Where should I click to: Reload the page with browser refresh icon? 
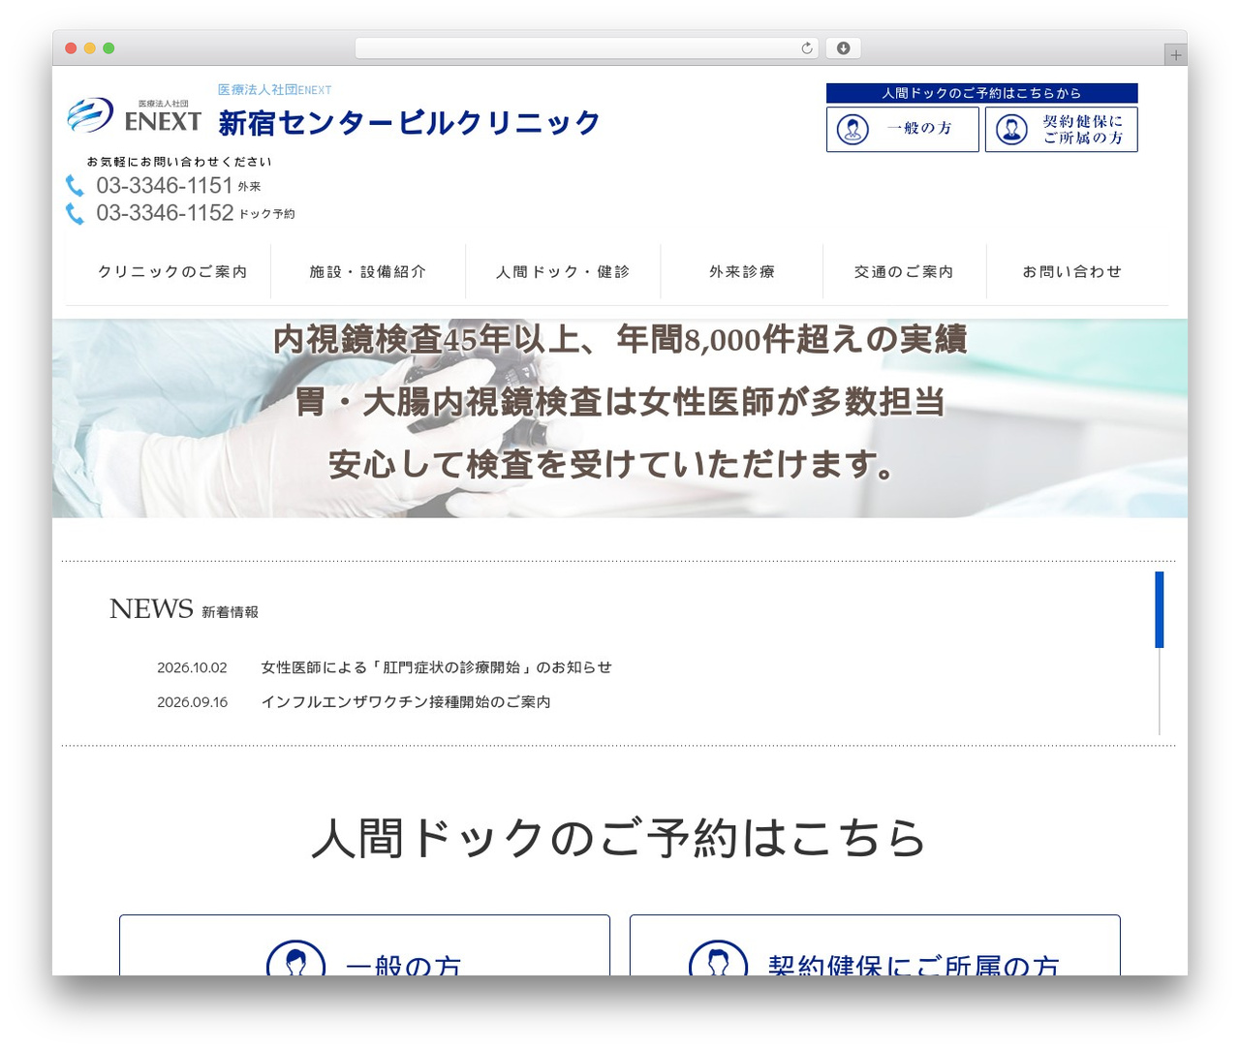(806, 48)
